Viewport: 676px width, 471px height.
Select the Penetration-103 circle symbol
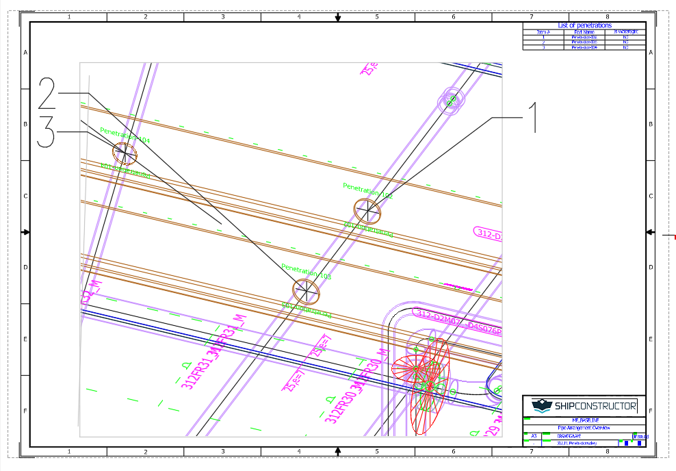pos(306,291)
